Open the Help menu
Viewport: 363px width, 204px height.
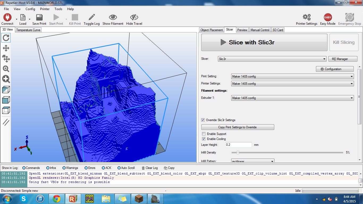point(70,9)
